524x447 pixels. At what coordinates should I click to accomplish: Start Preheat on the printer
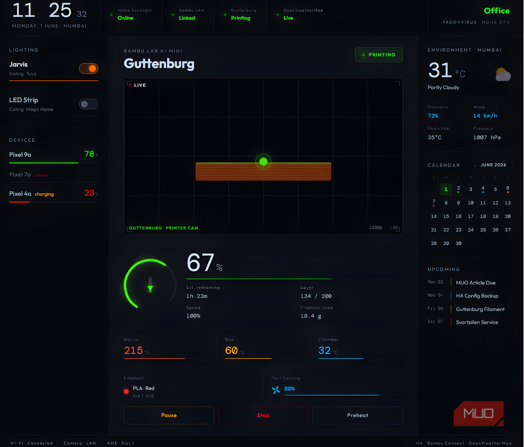coord(358,415)
